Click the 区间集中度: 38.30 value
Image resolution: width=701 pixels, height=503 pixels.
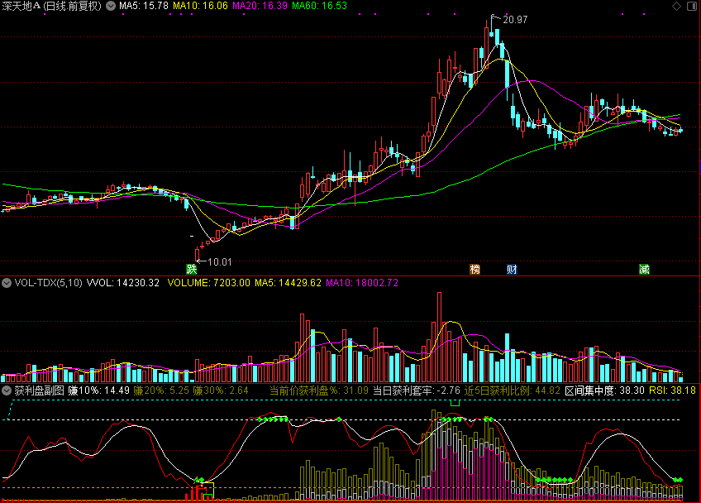[x=604, y=390]
